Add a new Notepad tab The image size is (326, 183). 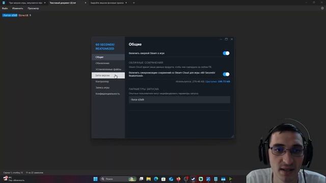(133, 3)
